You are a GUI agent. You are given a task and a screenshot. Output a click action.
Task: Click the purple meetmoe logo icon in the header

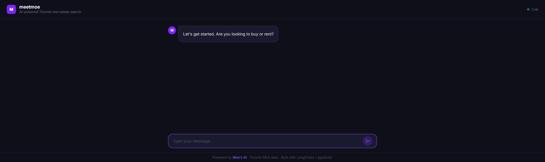point(11,9)
